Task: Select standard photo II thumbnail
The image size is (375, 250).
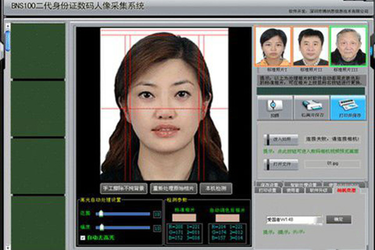Action: 310,46
